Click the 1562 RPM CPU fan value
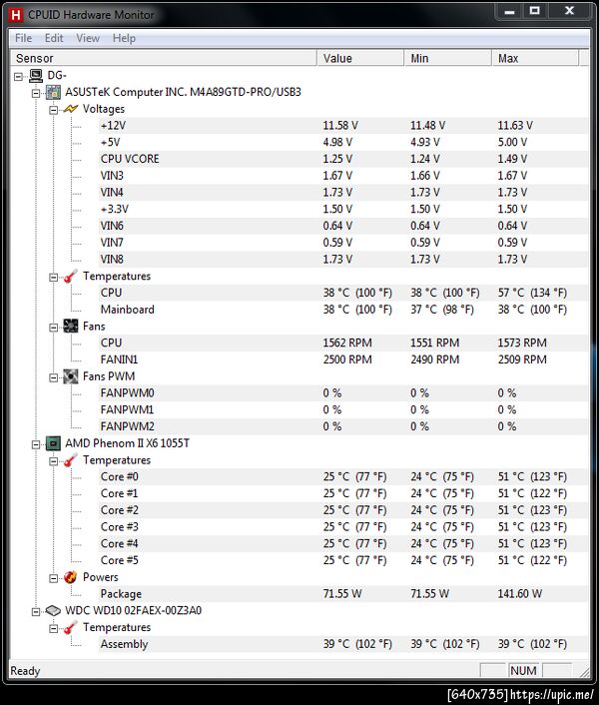This screenshot has width=599, height=705. (347, 344)
